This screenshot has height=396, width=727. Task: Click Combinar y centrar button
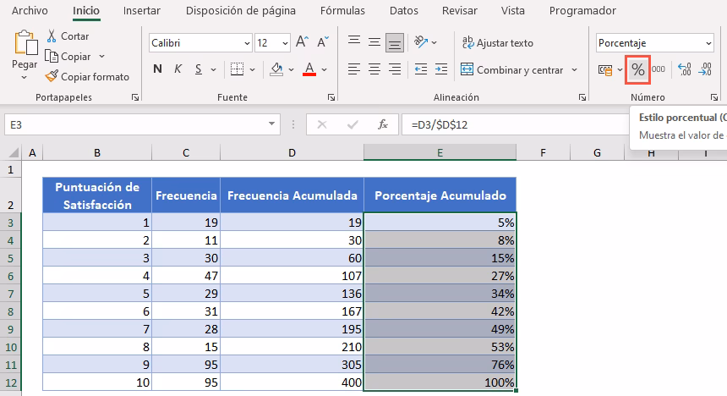[x=512, y=69]
